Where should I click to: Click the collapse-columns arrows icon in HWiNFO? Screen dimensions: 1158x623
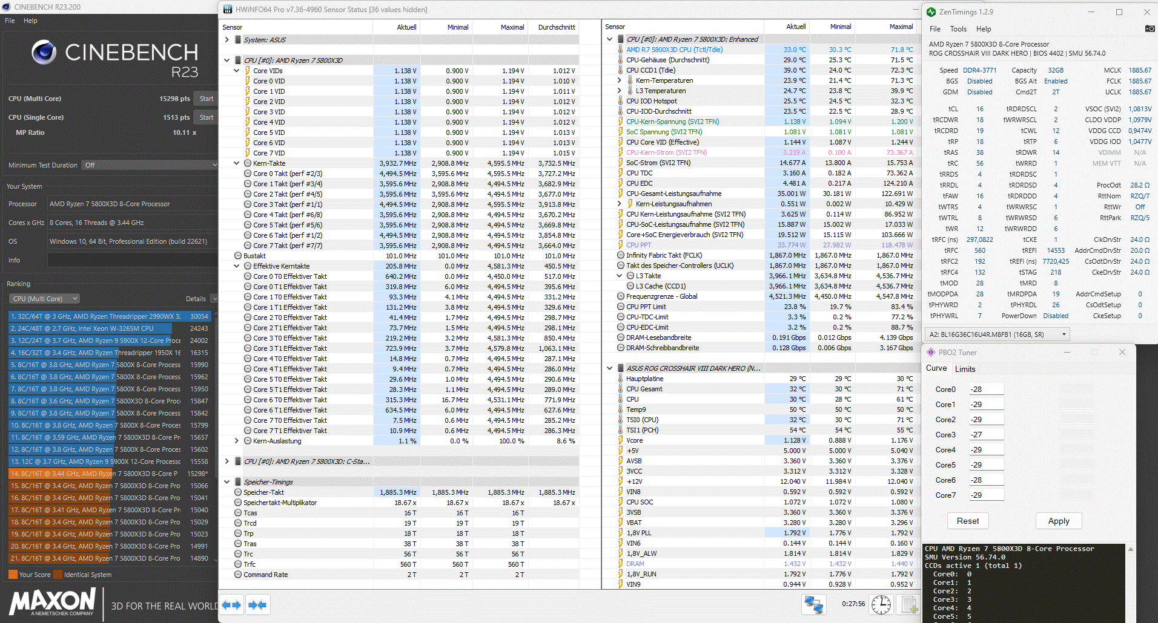[x=257, y=604]
